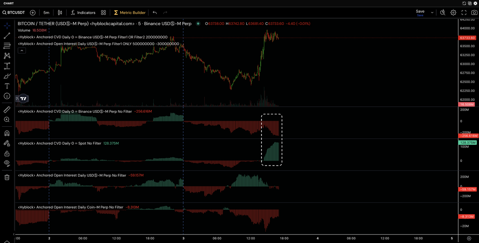This screenshot has height=243, width=479.
Task: Click the date 3 label on time axis
Action: coord(183,238)
